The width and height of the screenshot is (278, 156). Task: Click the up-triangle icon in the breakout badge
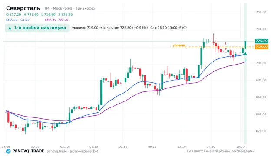pos(10,28)
